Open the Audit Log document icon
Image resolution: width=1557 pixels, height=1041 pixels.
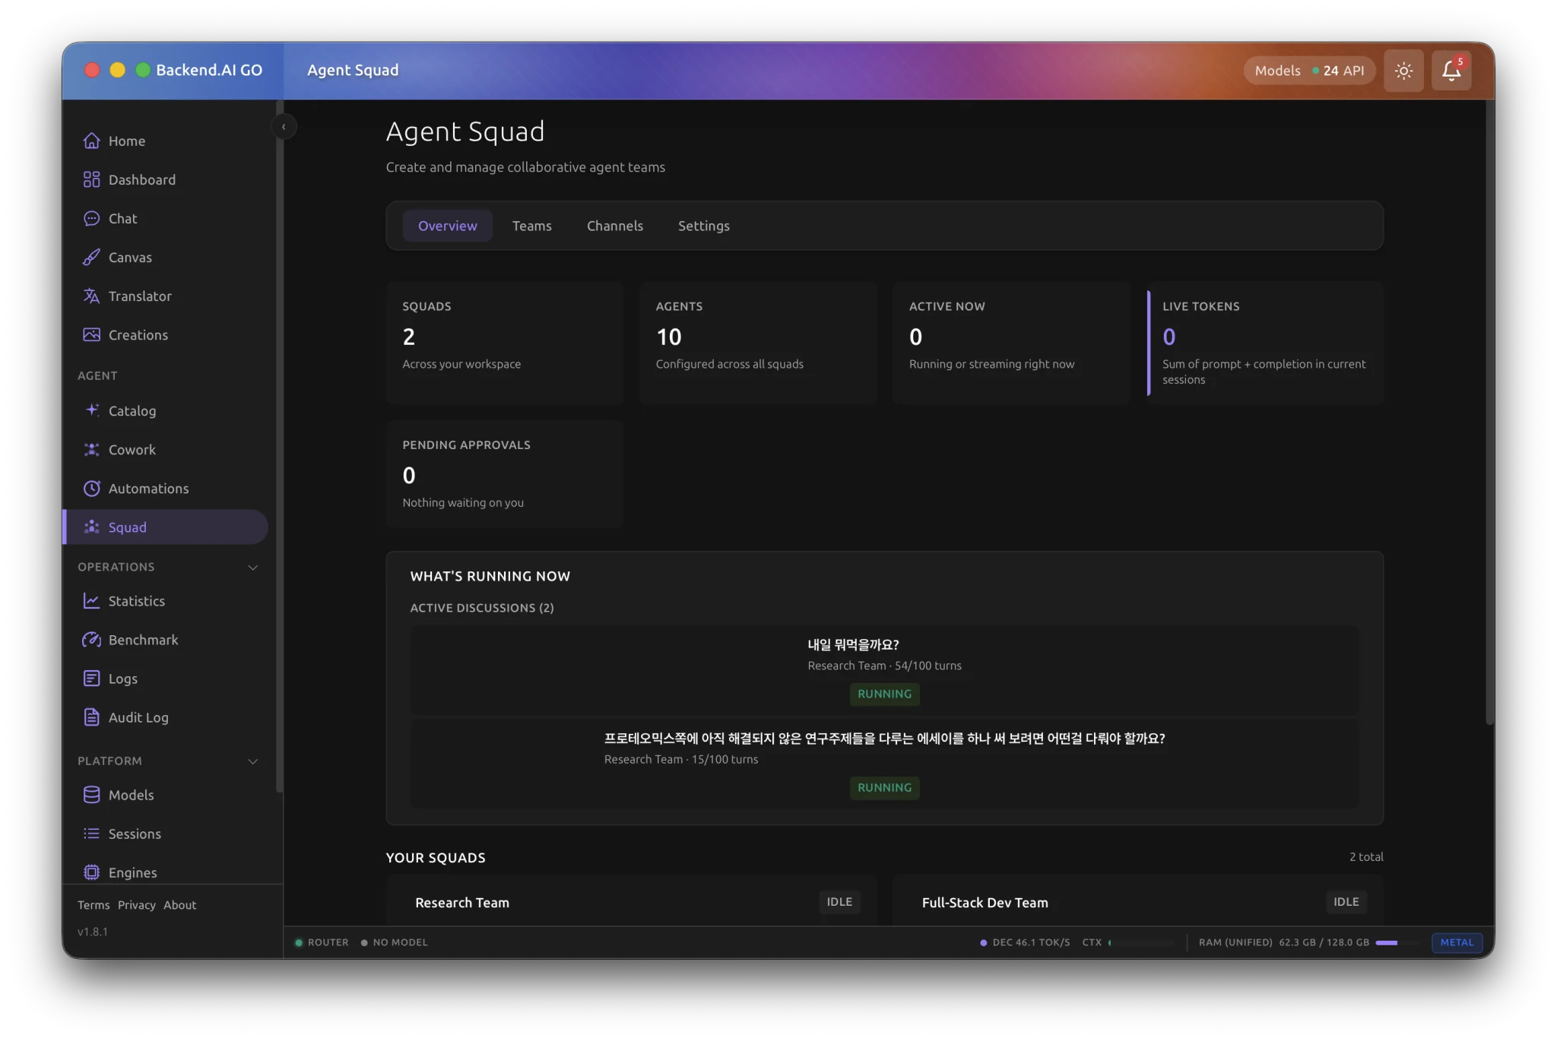[x=91, y=717]
